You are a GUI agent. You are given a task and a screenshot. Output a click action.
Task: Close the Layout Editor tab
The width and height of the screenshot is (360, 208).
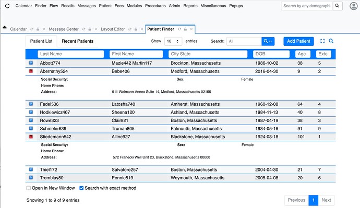click(142, 29)
